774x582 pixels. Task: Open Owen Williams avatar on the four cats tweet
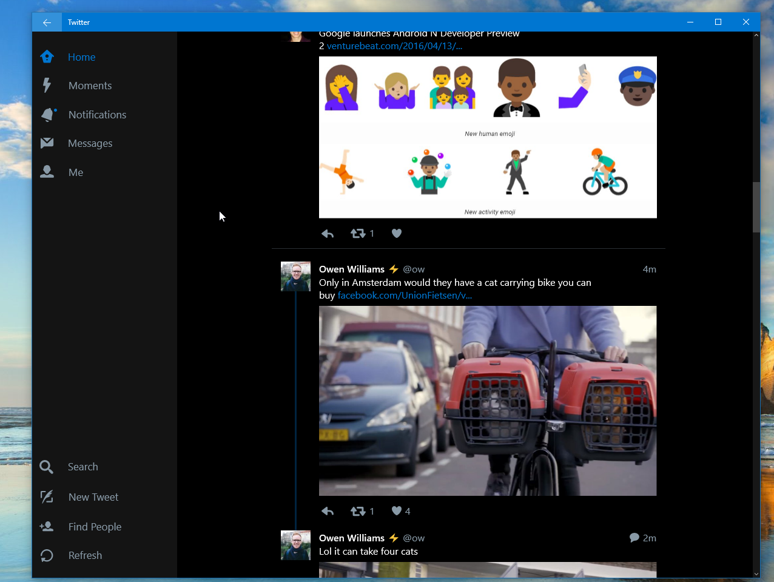[295, 545]
